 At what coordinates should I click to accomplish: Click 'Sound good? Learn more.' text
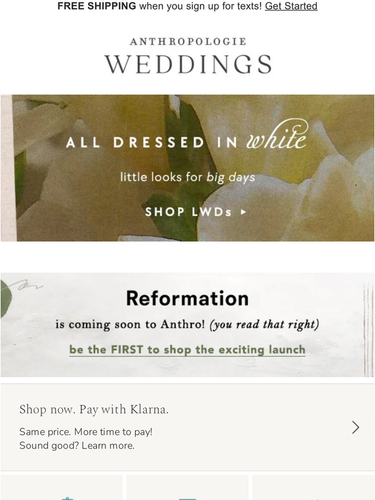click(77, 446)
